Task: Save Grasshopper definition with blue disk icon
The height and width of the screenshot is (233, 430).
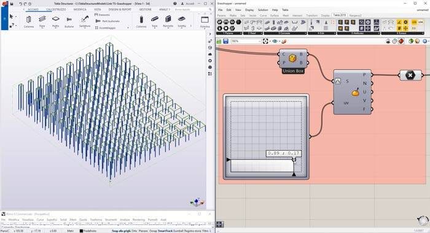Action: click(225, 41)
